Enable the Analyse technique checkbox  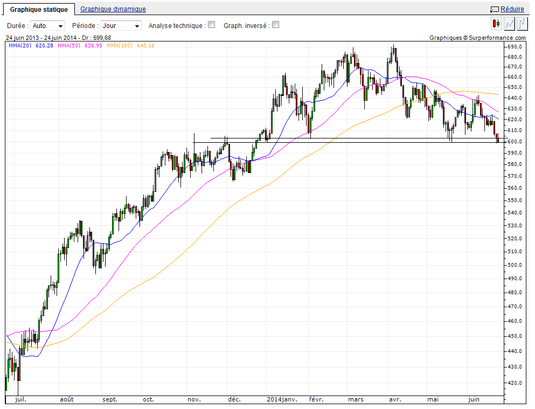pyautogui.click(x=212, y=25)
